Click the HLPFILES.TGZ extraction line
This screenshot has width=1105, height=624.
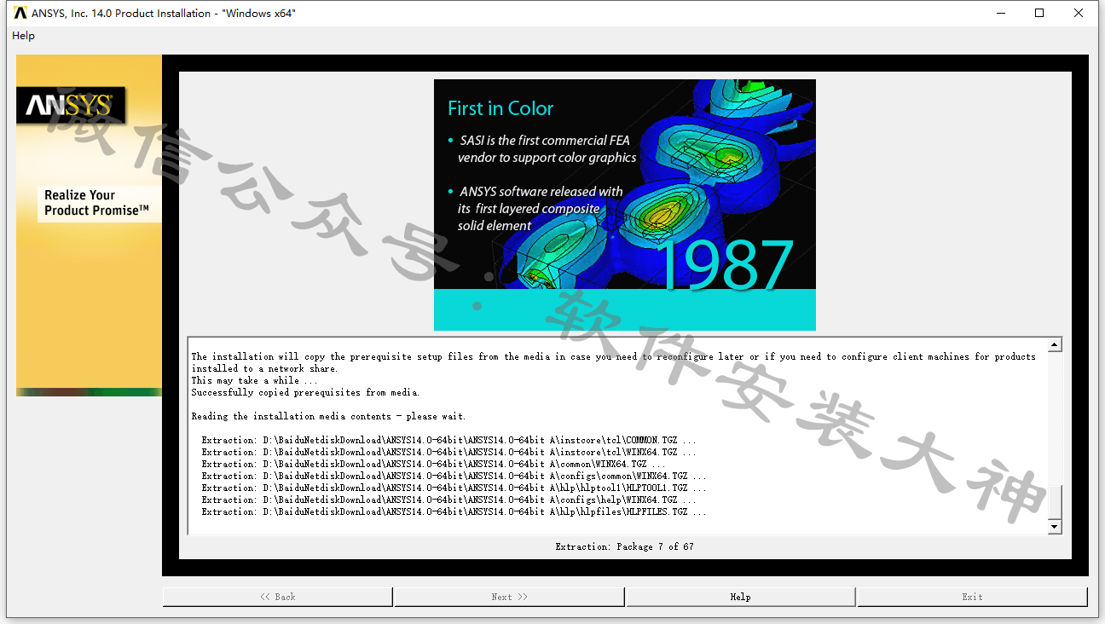pyautogui.click(x=454, y=511)
